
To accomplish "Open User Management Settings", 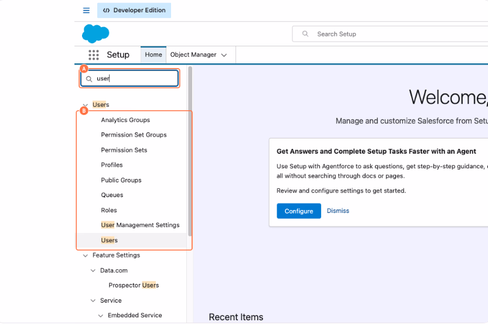I will 141,225.
